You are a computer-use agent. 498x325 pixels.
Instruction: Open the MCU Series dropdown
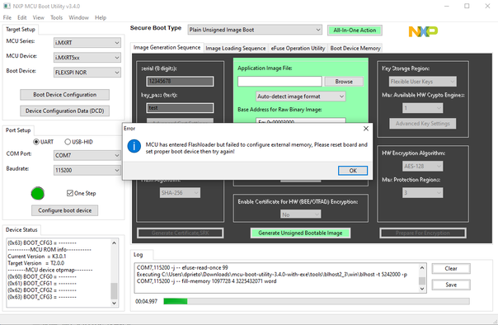click(87, 43)
